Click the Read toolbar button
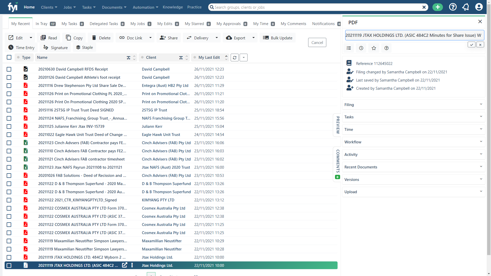This screenshot has width=491, height=276. pos(49,38)
